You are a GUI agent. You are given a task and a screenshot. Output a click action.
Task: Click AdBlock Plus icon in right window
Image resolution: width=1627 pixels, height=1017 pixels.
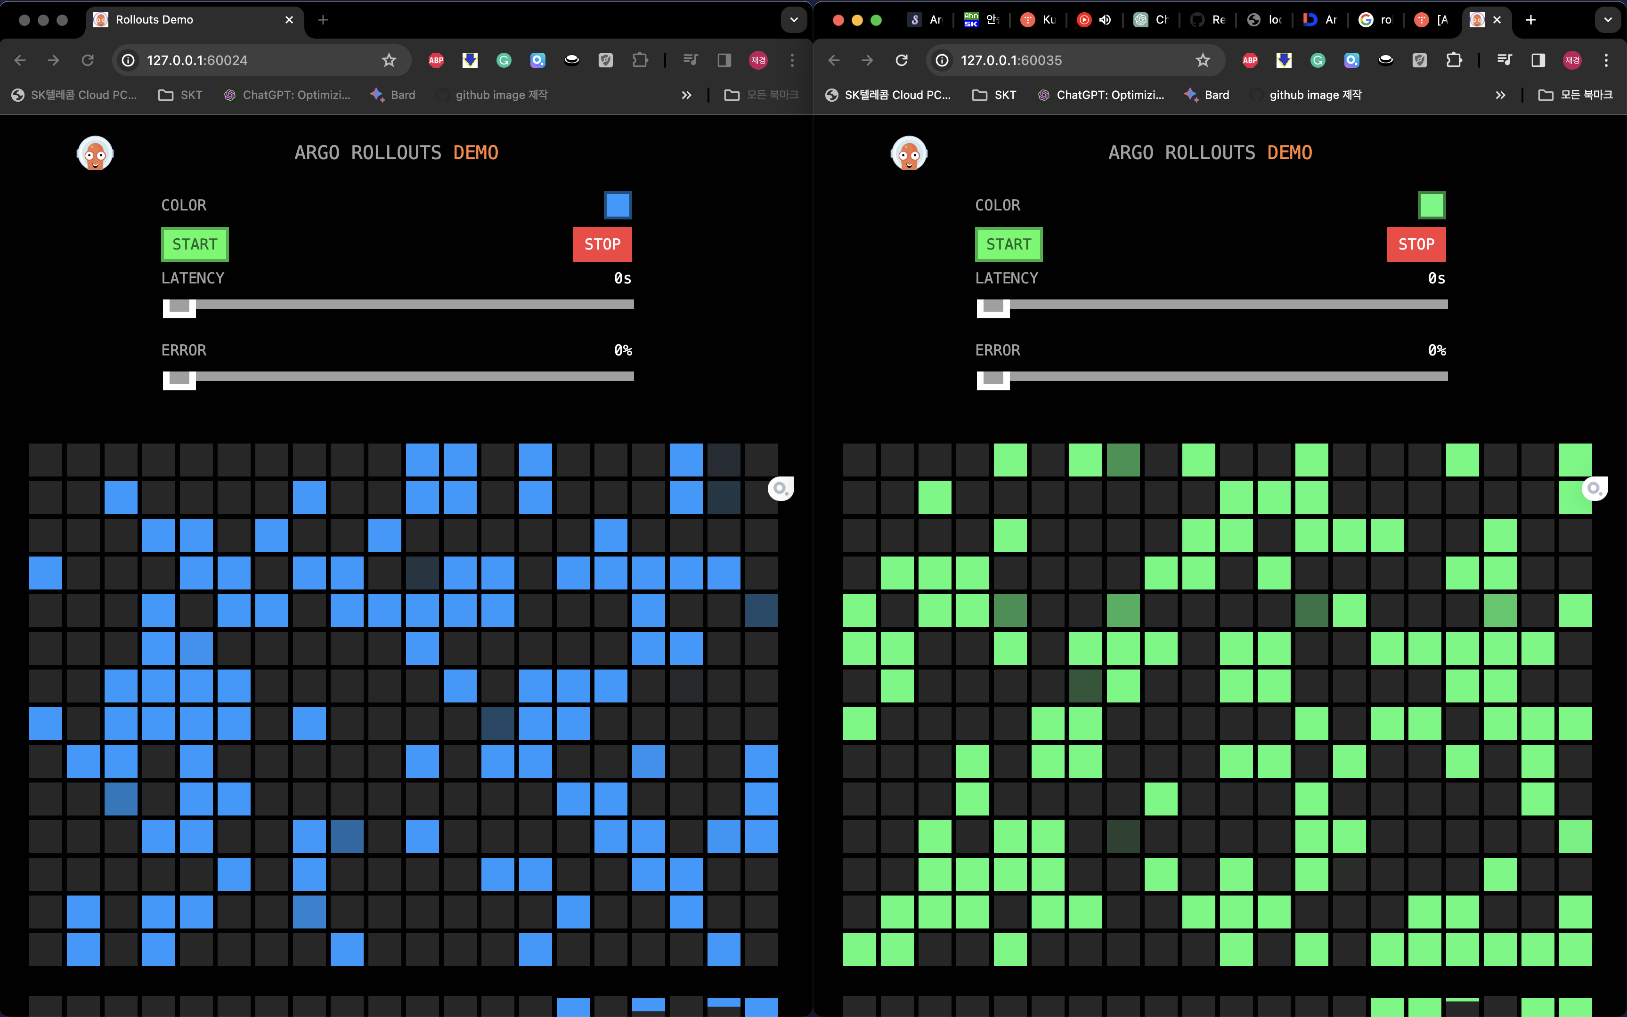point(1250,61)
